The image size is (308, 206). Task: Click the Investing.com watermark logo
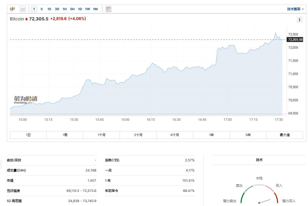click(x=25, y=99)
